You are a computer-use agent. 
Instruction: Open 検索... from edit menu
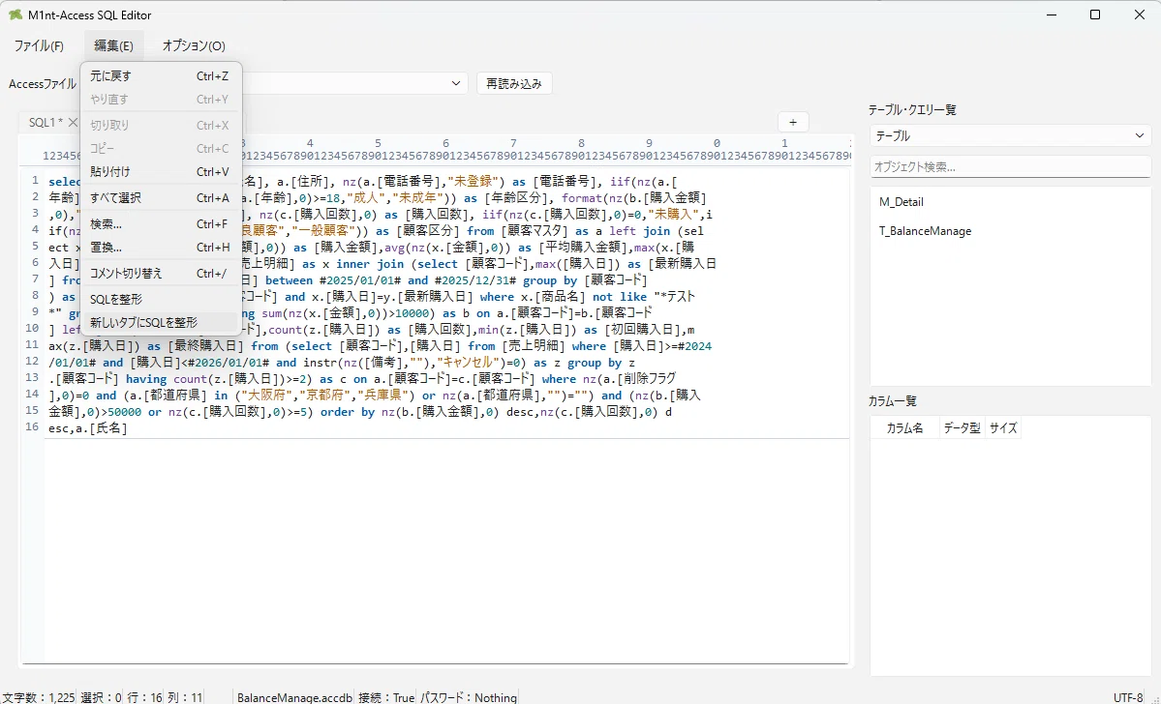[x=161, y=224]
